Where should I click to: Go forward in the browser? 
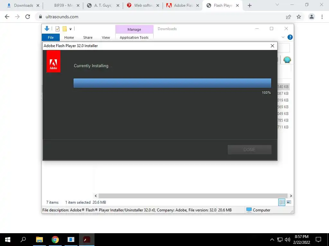[x=17, y=17]
